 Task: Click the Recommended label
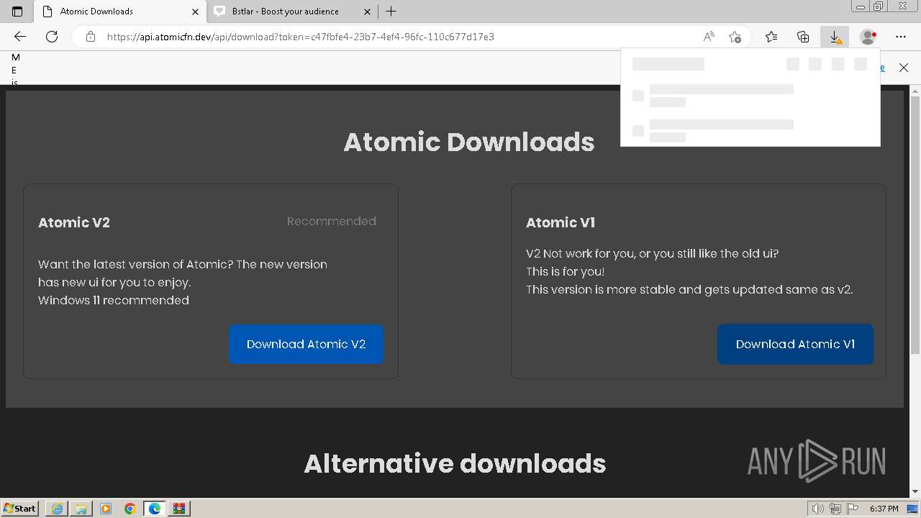pos(332,221)
